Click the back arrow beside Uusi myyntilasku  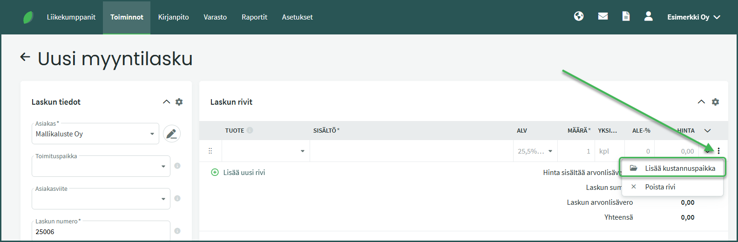point(25,57)
